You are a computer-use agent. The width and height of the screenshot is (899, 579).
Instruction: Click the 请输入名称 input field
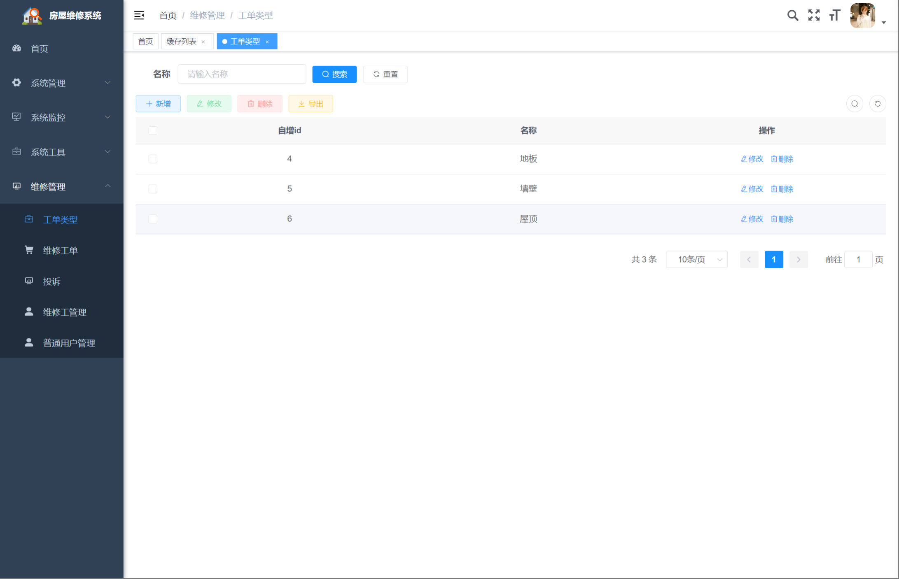pyautogui.click(x=242, y=74)
